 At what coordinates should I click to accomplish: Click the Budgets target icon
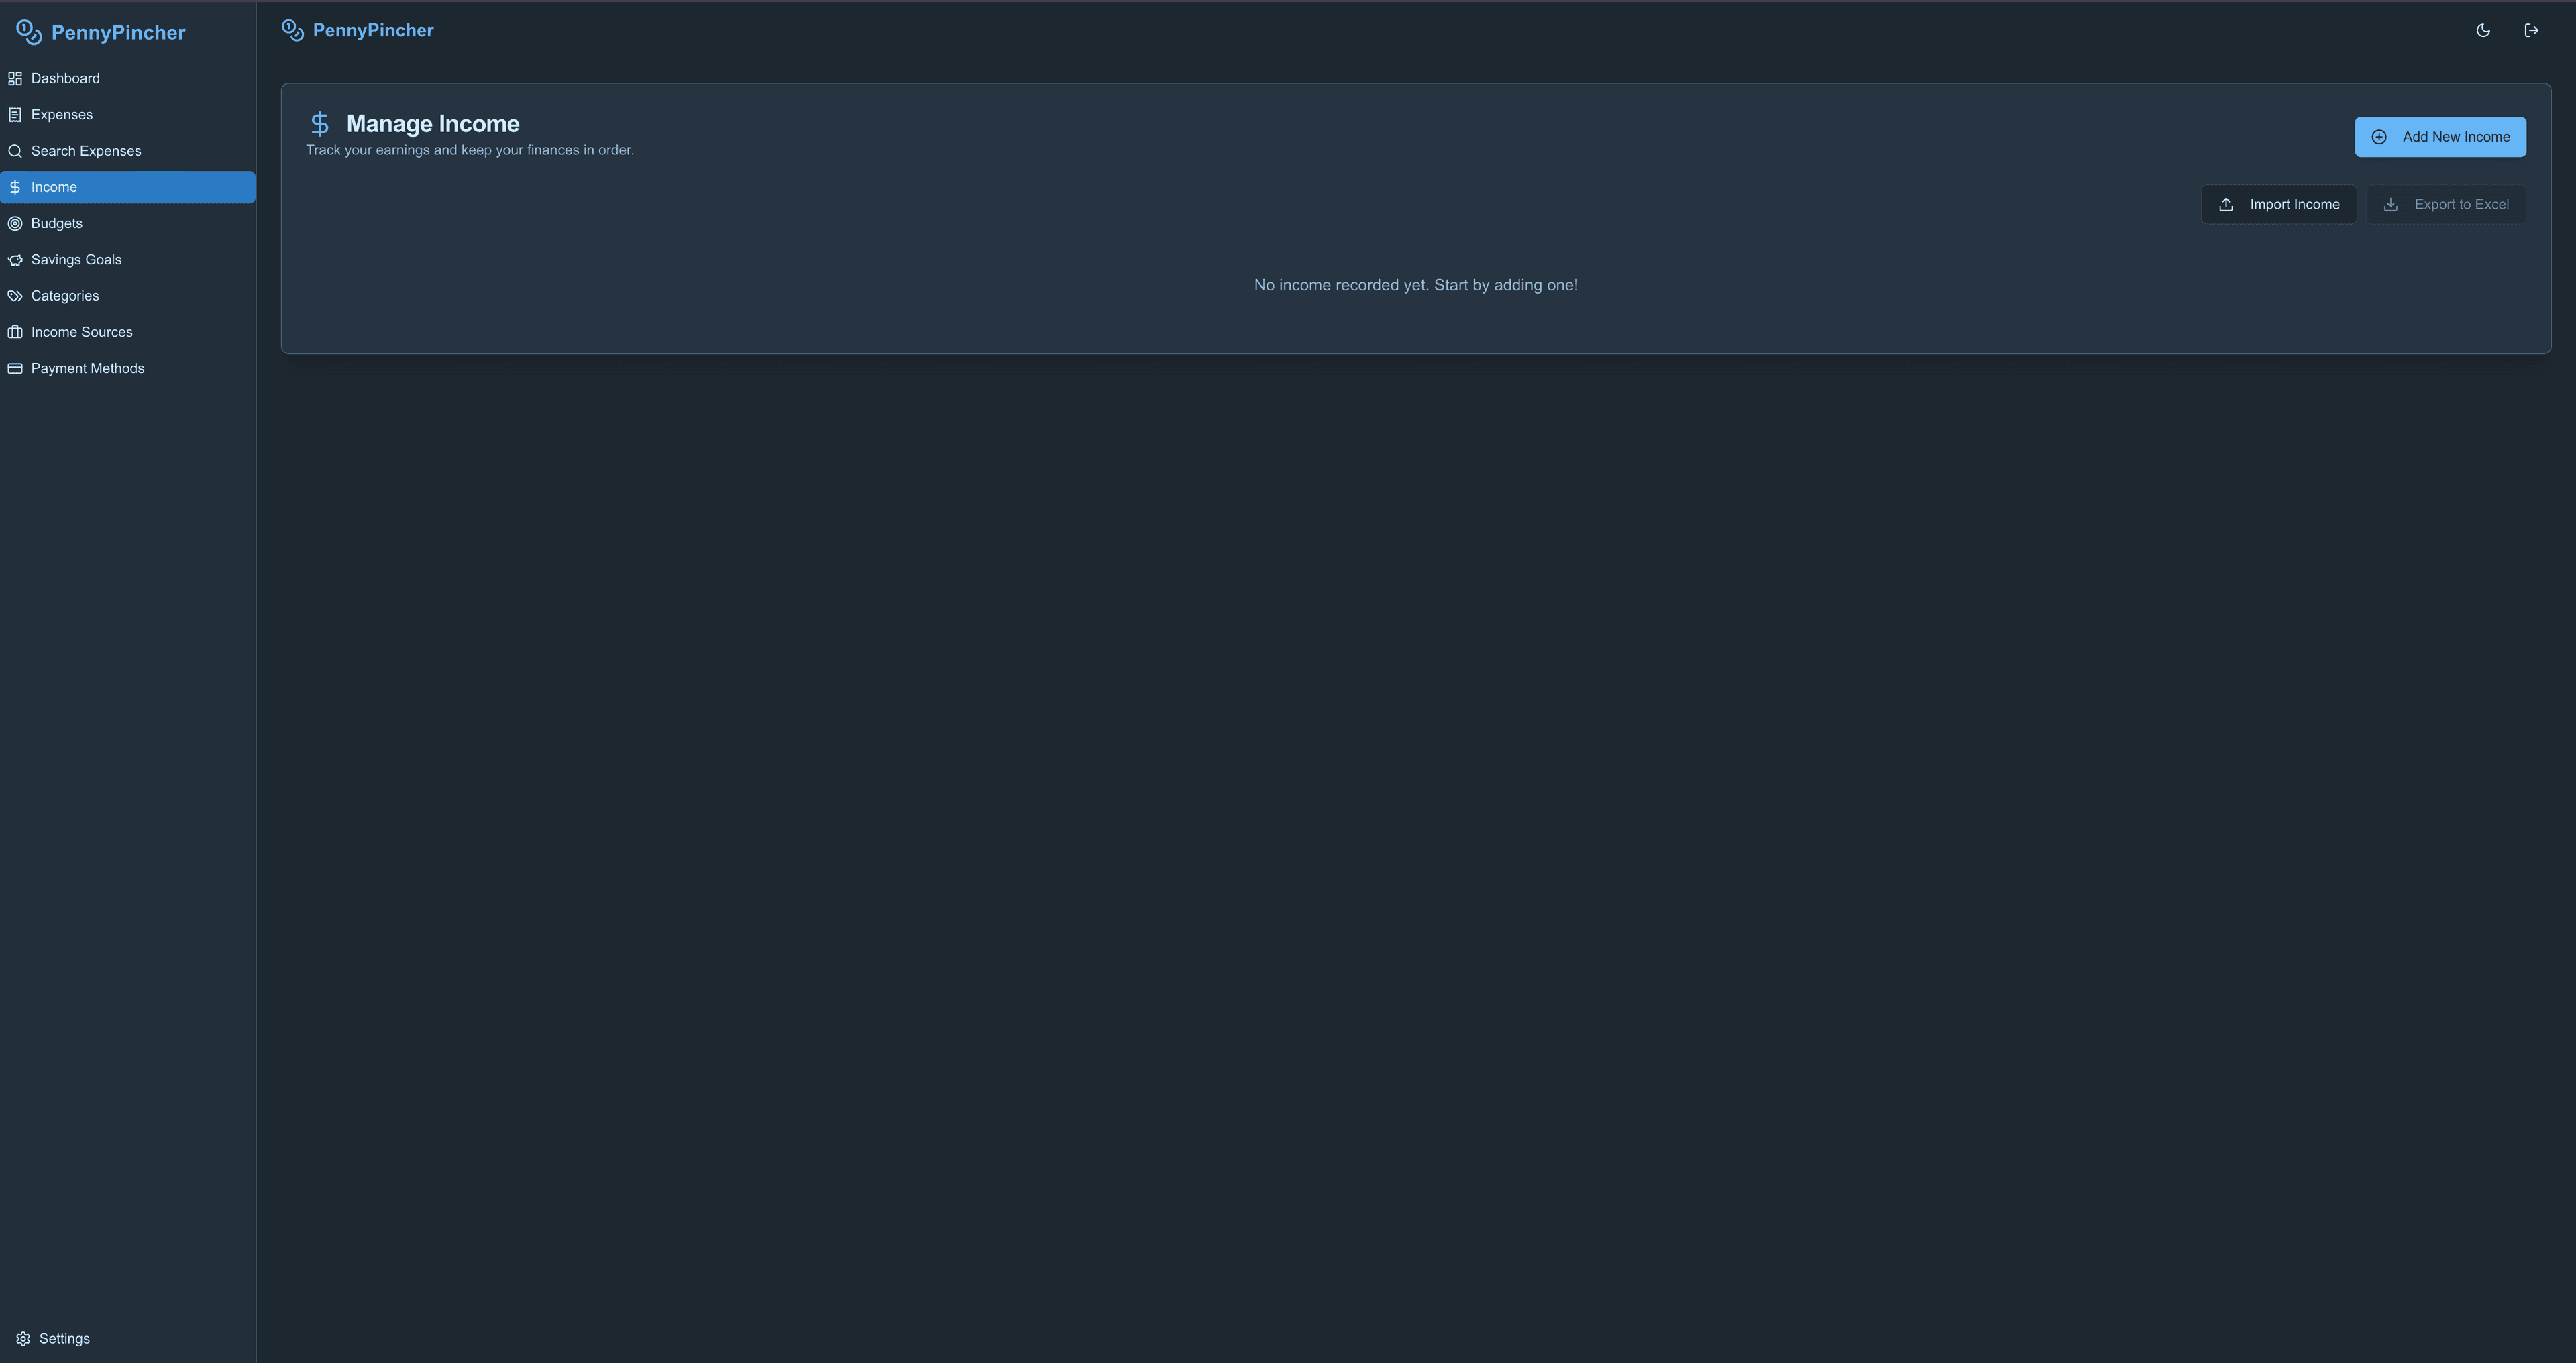pyautogui.click(x=15, y=223)
